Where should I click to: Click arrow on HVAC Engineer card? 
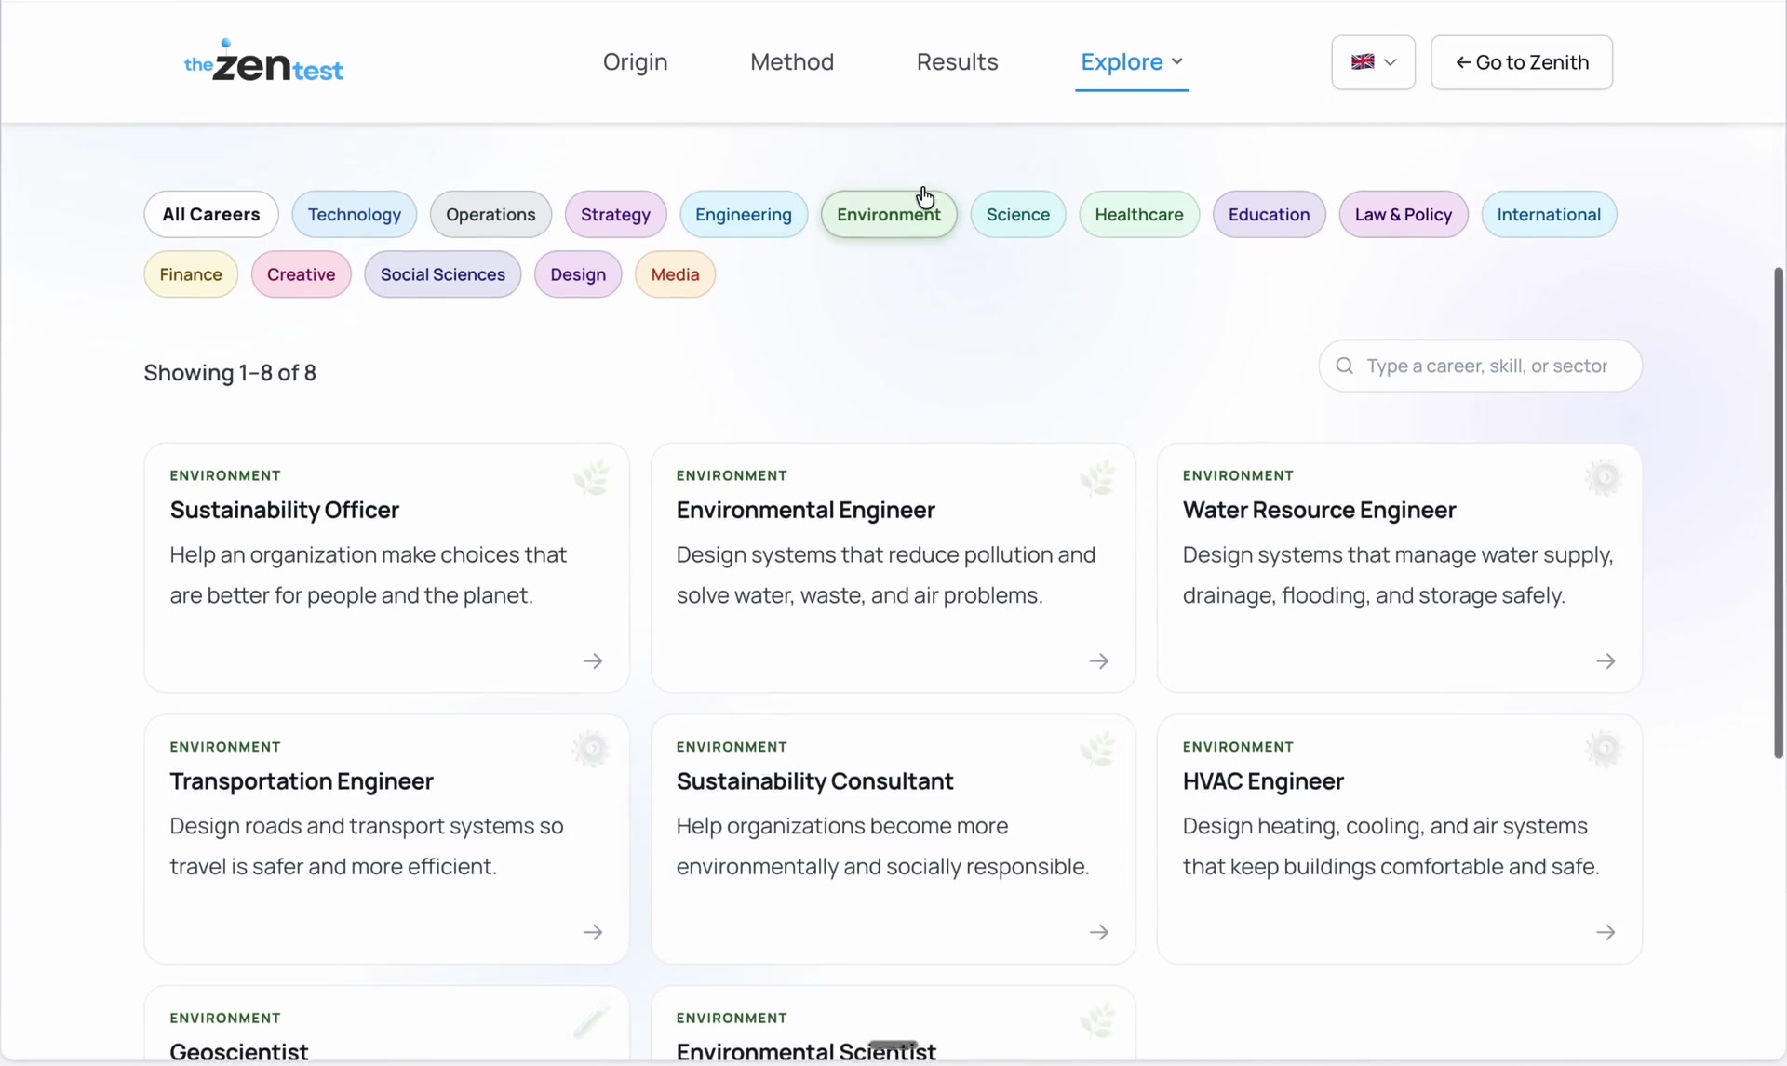coord(1606,932)
